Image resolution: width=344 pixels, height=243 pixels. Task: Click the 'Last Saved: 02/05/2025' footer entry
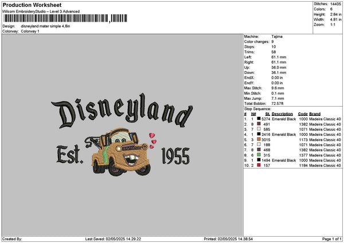(113, 239)
